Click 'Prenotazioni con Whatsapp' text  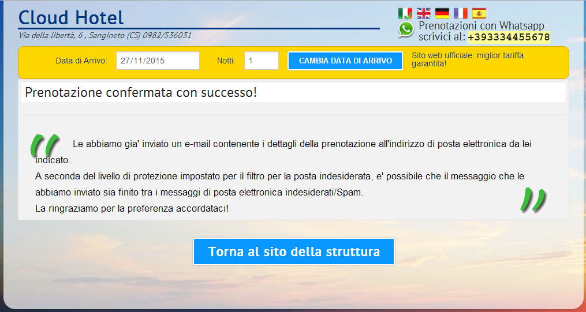pyautogui.click(x=482, y=26)
